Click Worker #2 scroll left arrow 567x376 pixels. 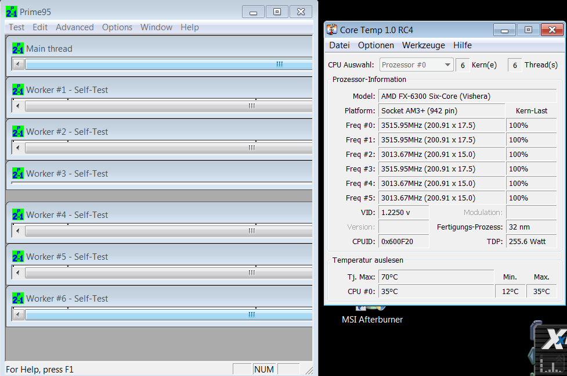tap(18, 148)
